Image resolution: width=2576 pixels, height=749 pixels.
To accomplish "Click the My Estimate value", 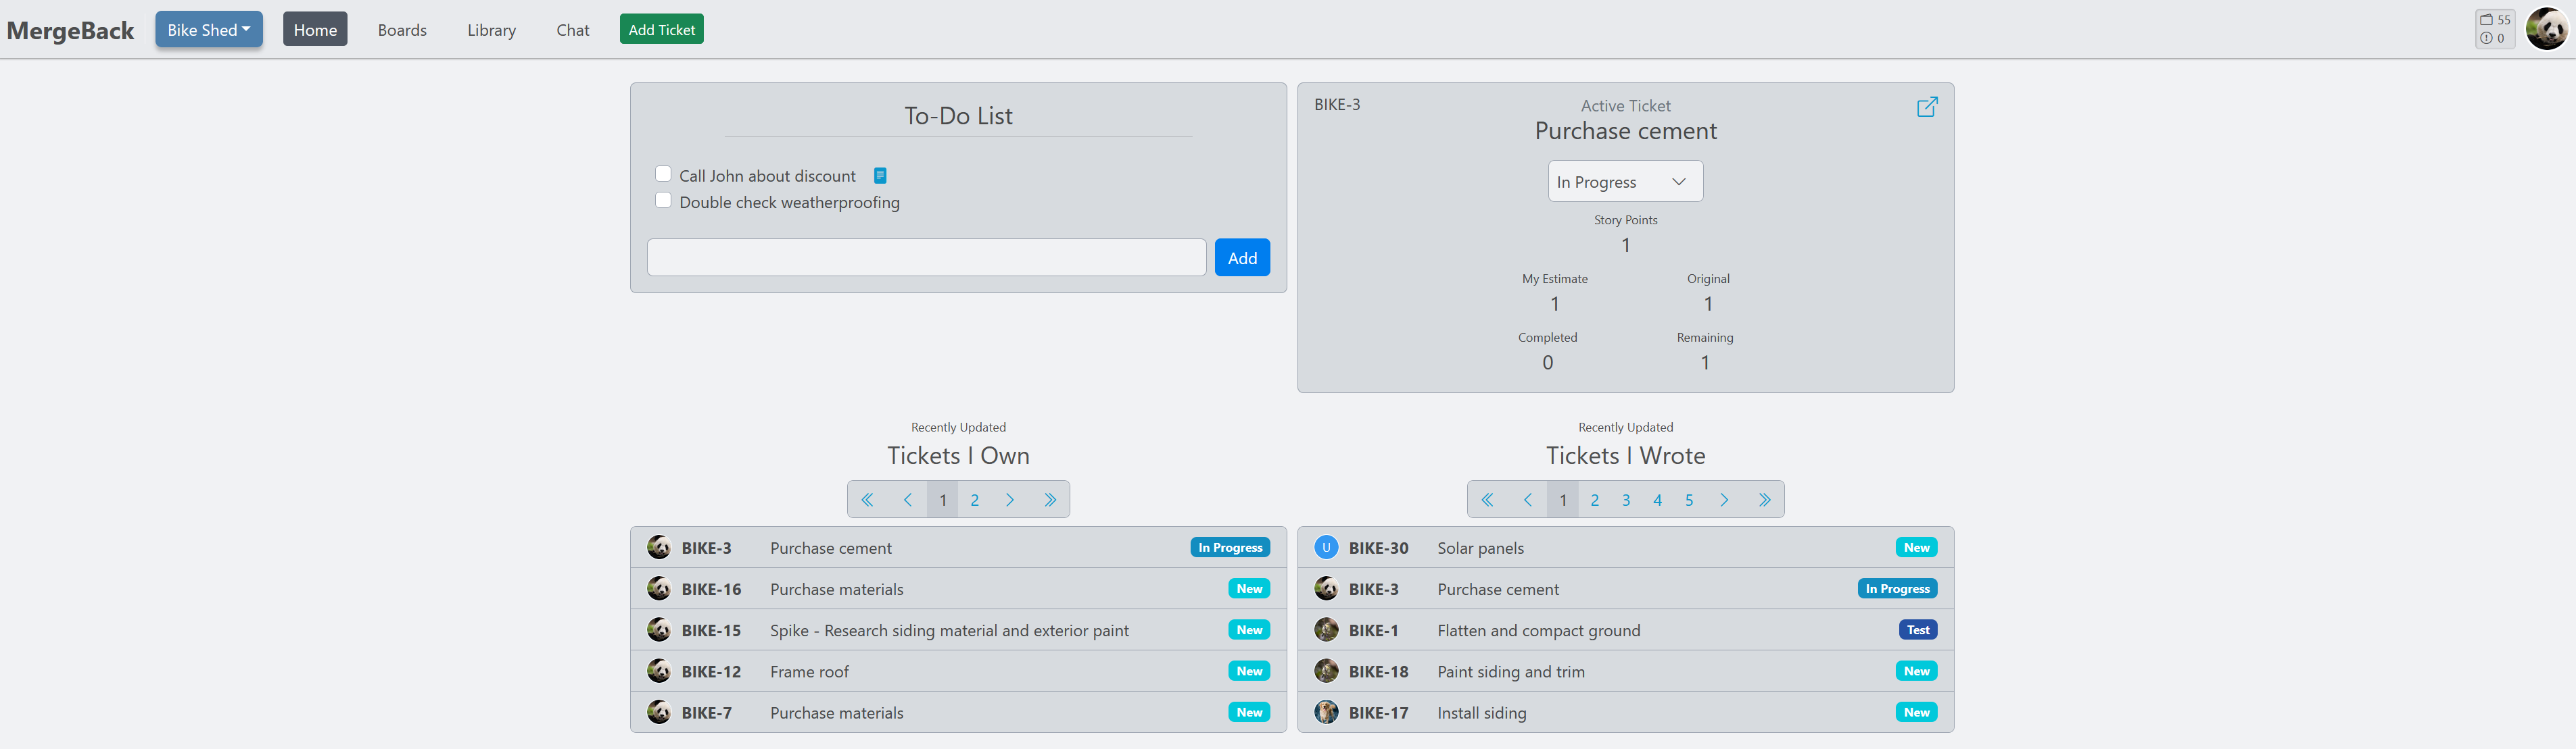I will click(1554, 304).
